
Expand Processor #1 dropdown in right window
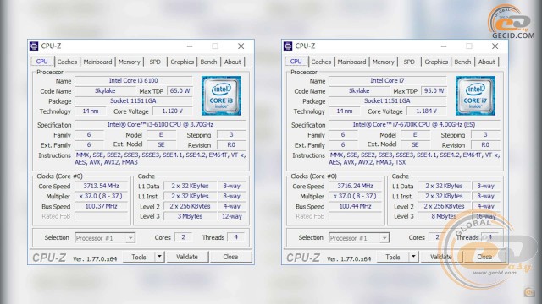[384, 238]
